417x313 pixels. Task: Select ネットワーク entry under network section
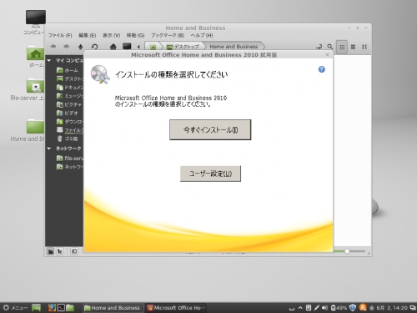click(69, 167)
